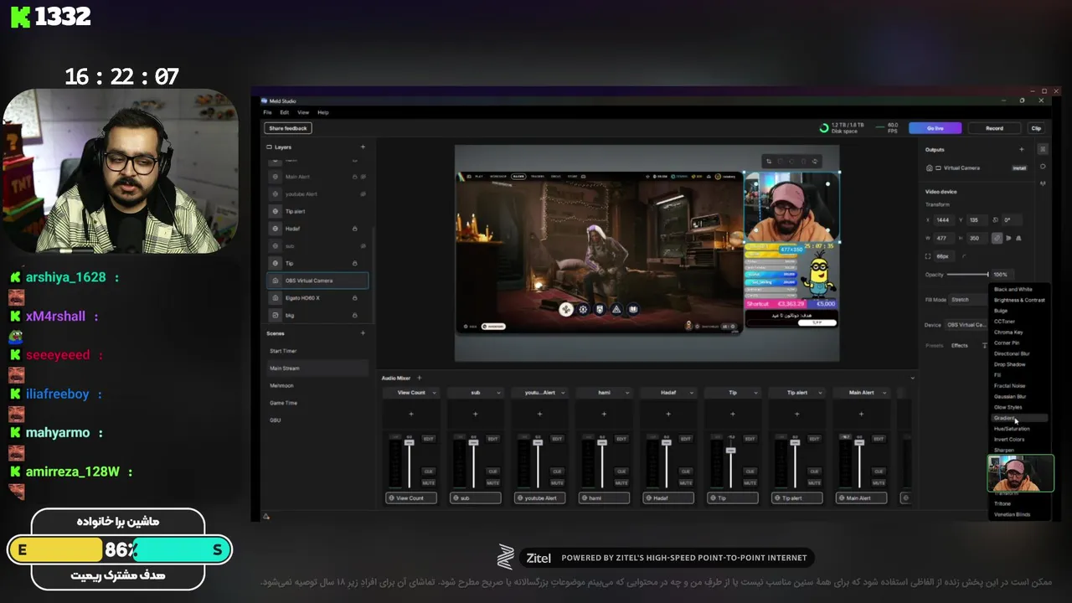Viewport: 1072px width, 603px height.
Task: Click the Tip layer's type icon
Action: click(x=276, y=263)
